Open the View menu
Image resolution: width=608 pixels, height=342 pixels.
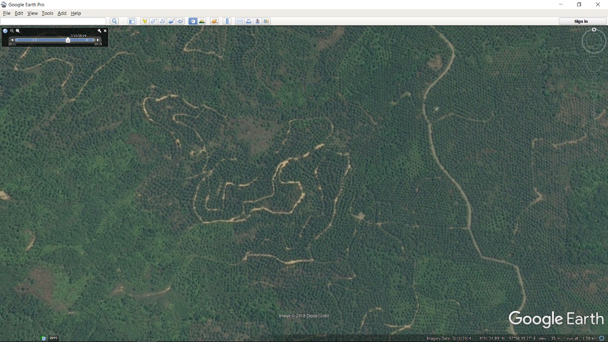(32, 13)
